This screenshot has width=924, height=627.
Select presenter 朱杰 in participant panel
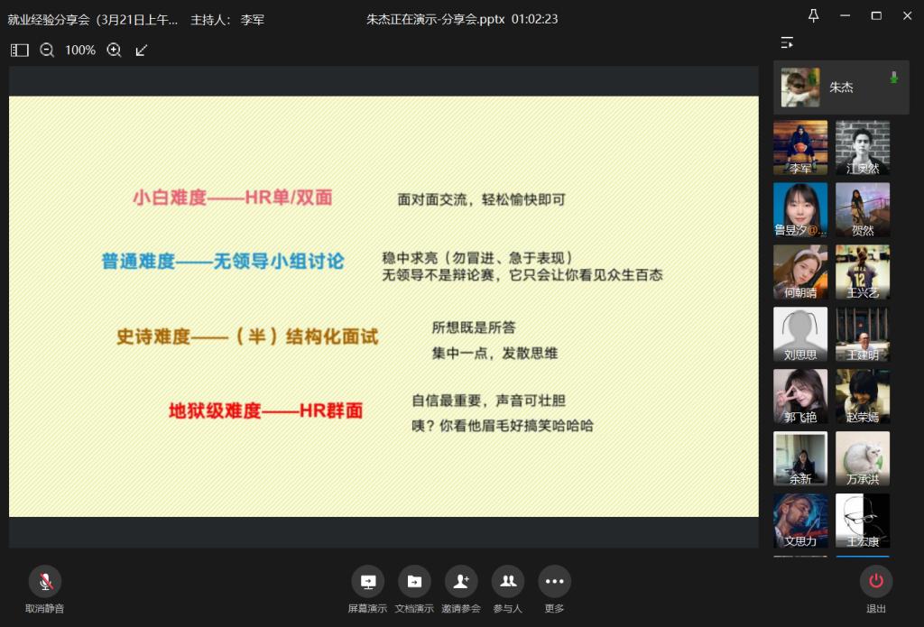point(841,88)
